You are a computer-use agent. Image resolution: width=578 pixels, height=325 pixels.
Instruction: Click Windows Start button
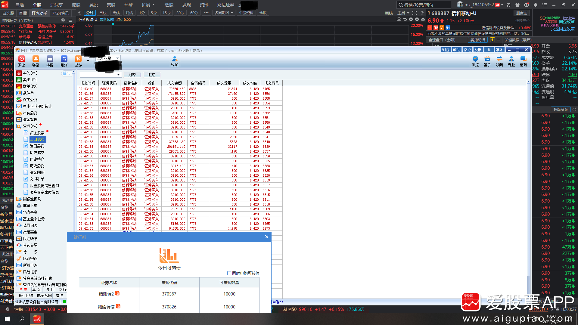click(x=7, y=319)
